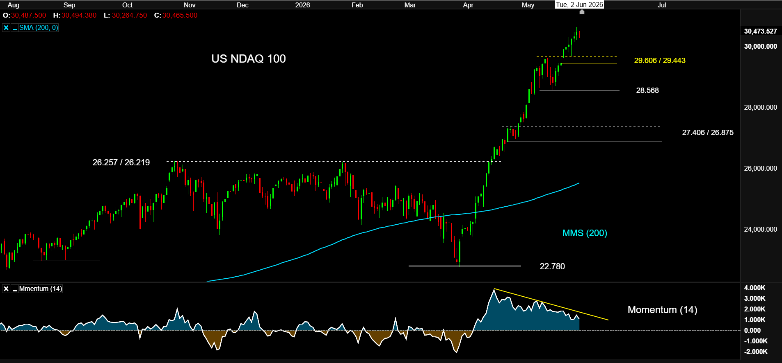
Task: Click the 30,000.000 price axis label
Action: click(761, 46)
